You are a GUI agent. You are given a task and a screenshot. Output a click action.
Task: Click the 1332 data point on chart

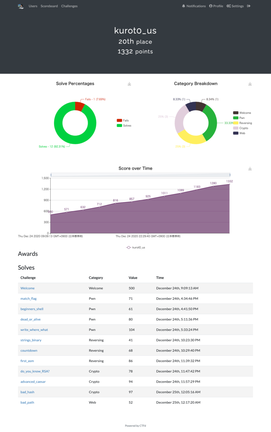coord(229,184)
